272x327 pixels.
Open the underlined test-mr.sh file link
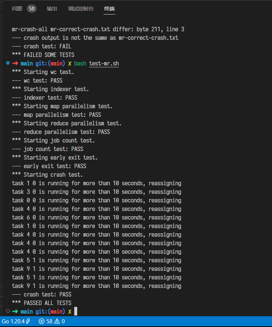click(x=104, y=63)
